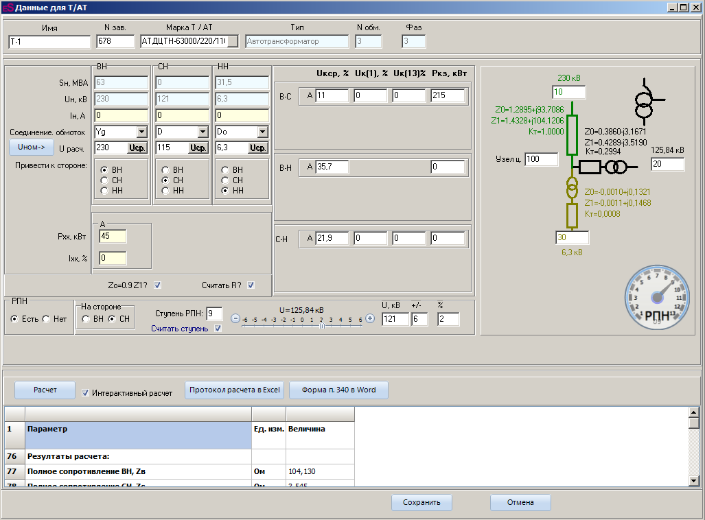
Task: Click Протокол расчета в Excel button
Action: click(234, 390)
